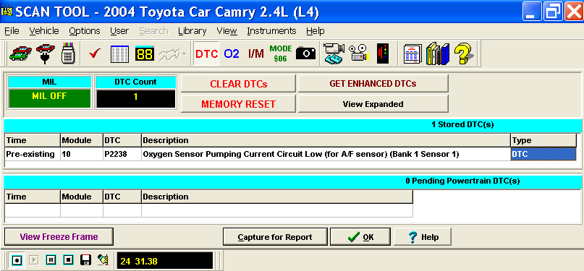
Task: Click the recording time counter display
Action: point(164,261)
